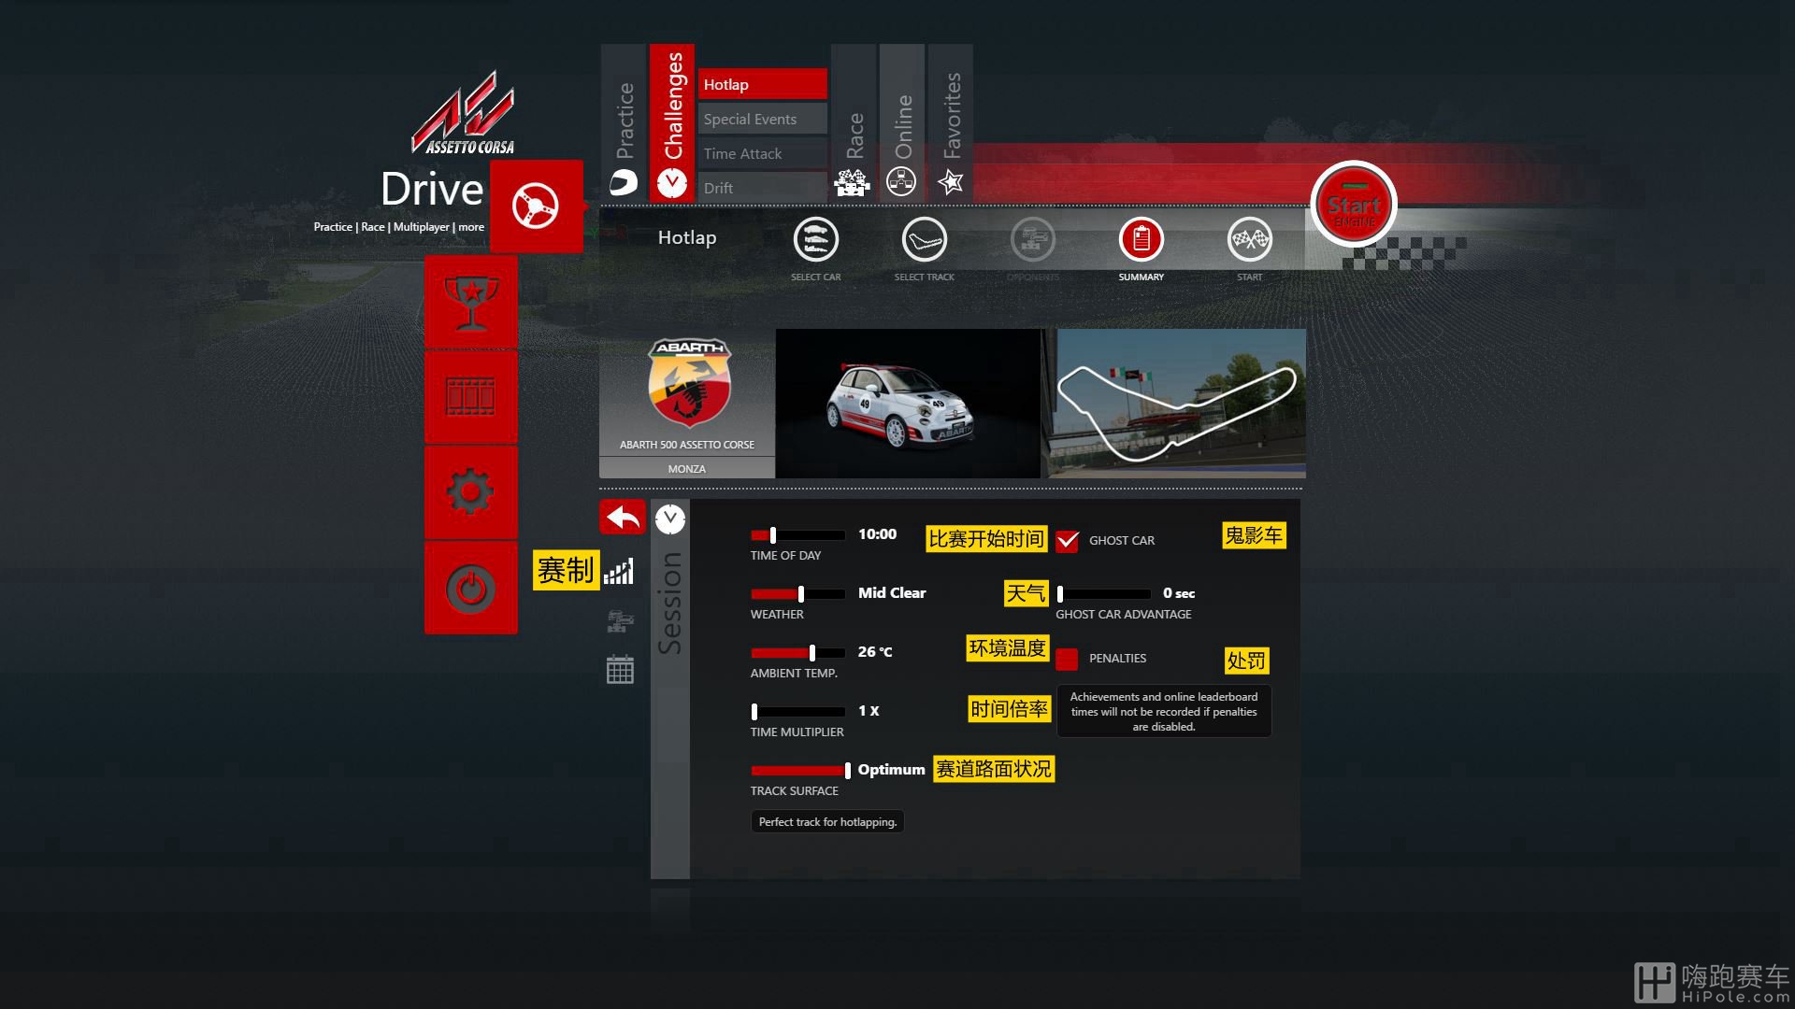
Task: Toggle the Penalties checkbox
Action: (x=1067, y=660)
